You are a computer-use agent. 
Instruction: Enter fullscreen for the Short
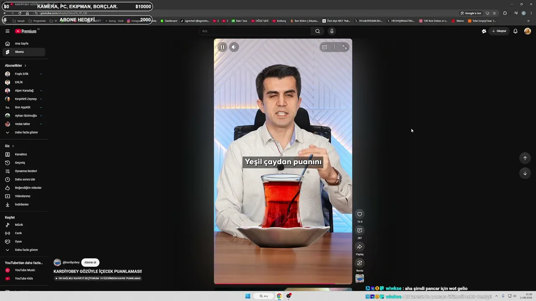pos(344,47)
